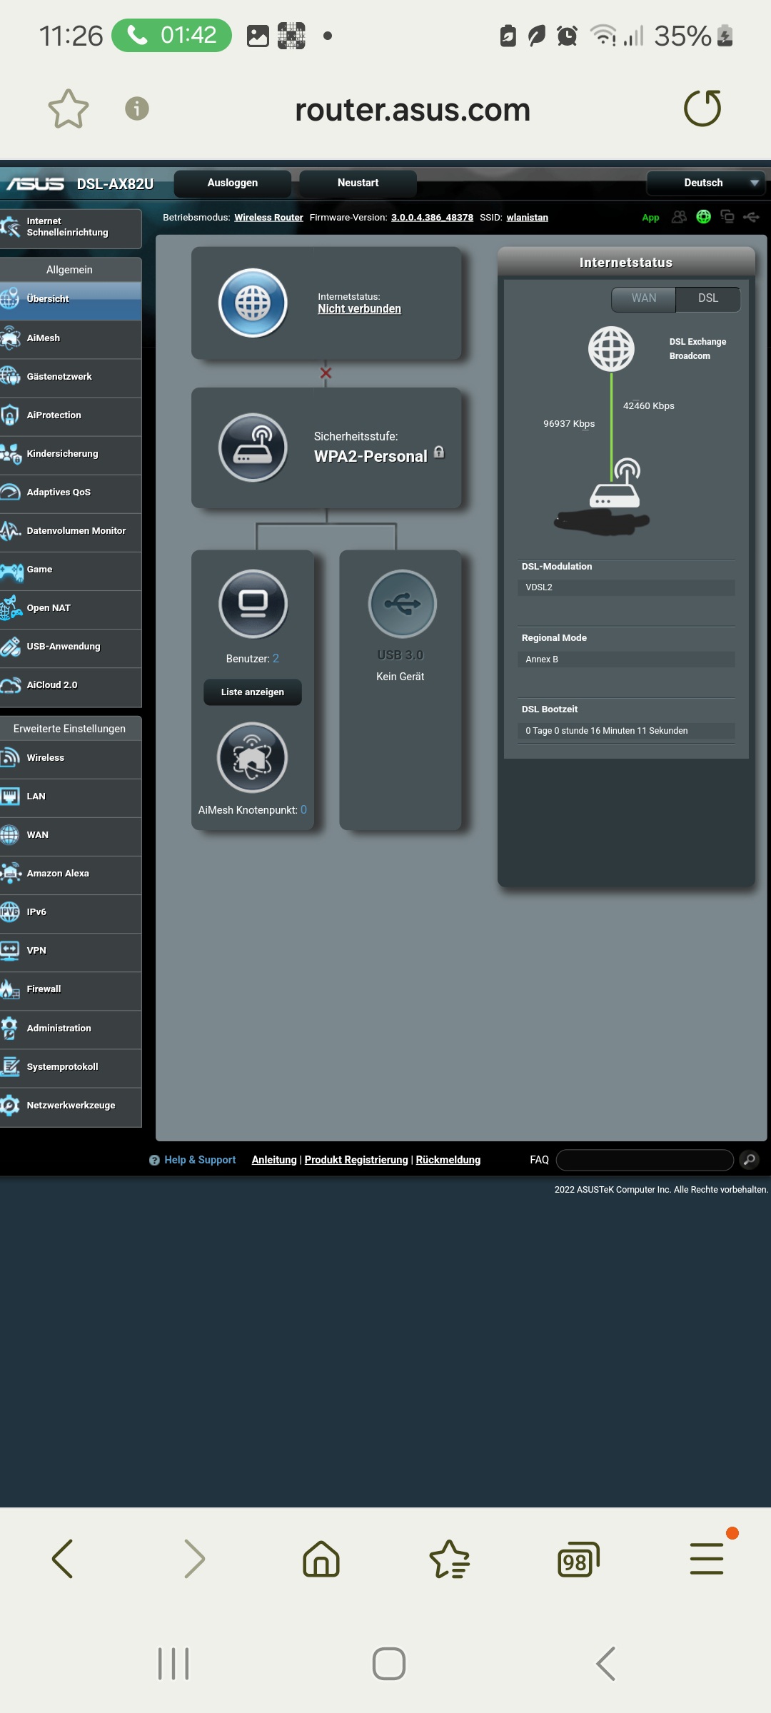Click the FAQ search magnifier button
771x1713 pixels.
(749, 1160)
